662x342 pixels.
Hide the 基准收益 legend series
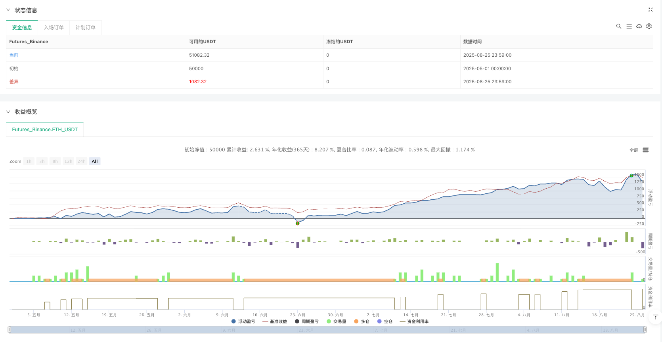[275, 321]
